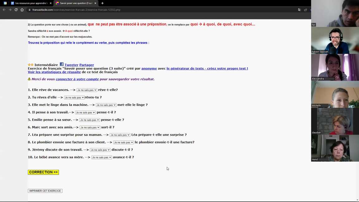Viewport: 359px width, 202px height.
Task: Click the browser forward arrow
Action: coord(10,10)
